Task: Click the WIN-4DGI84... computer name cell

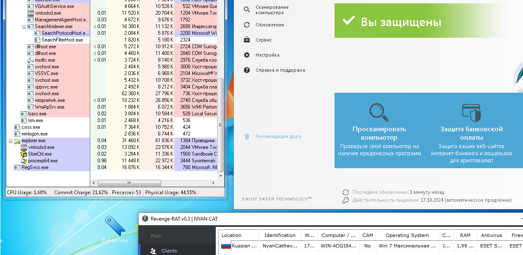Action: [339, 246]
